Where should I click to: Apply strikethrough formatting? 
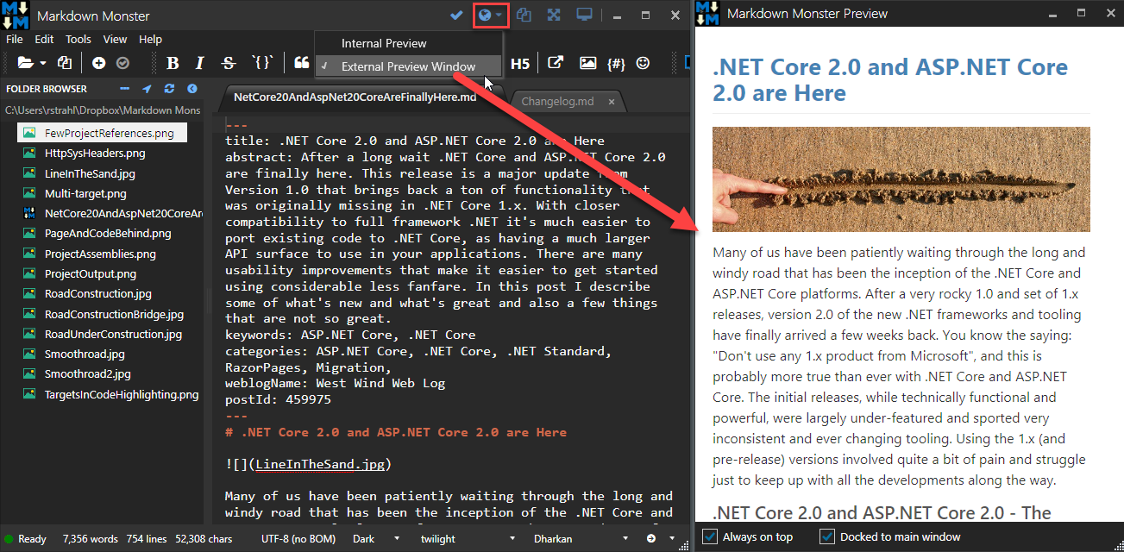tap(228, 63)
